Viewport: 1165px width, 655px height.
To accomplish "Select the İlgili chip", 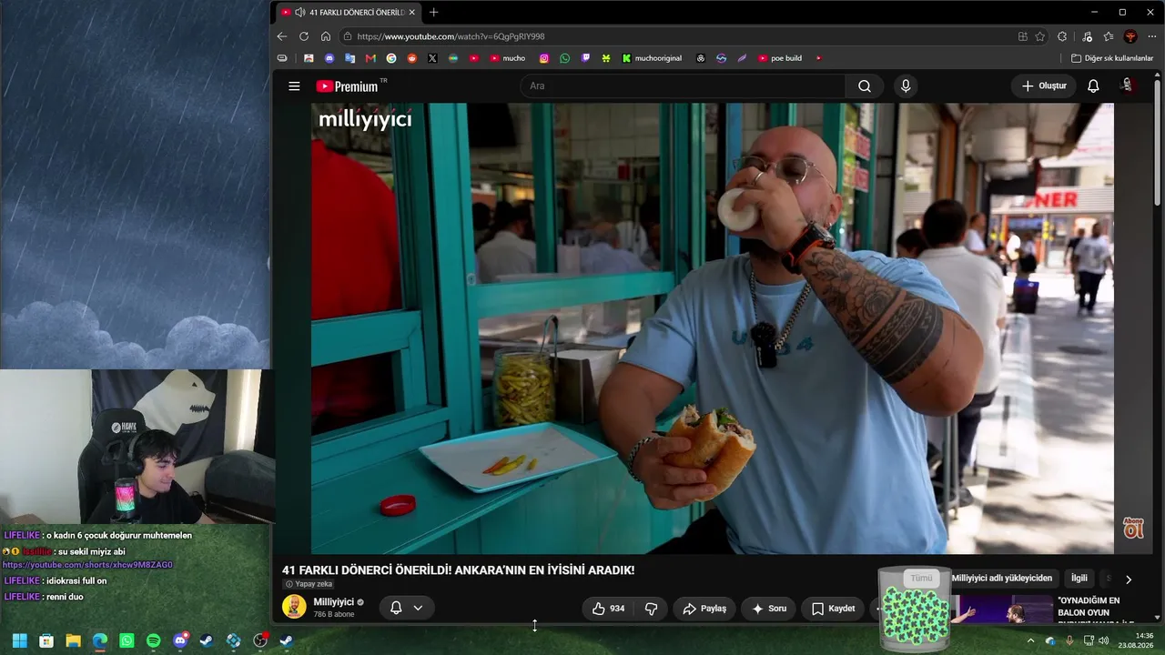I will point(1079,579).
